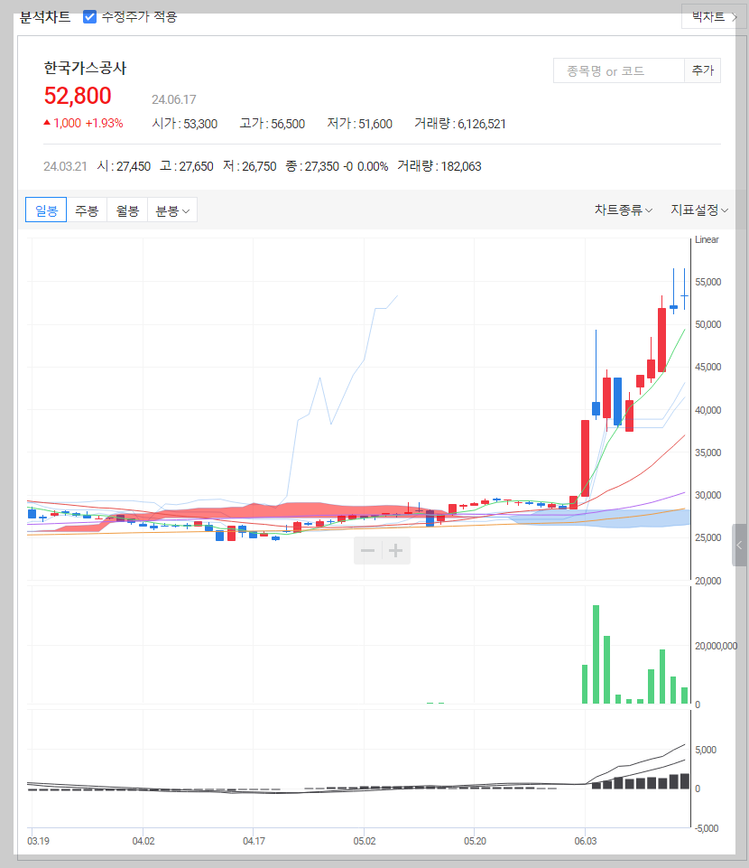Viewport: 749px width, 868px height.
Task: Click the 종: 27,350 closing value
Action: [312, 166]
